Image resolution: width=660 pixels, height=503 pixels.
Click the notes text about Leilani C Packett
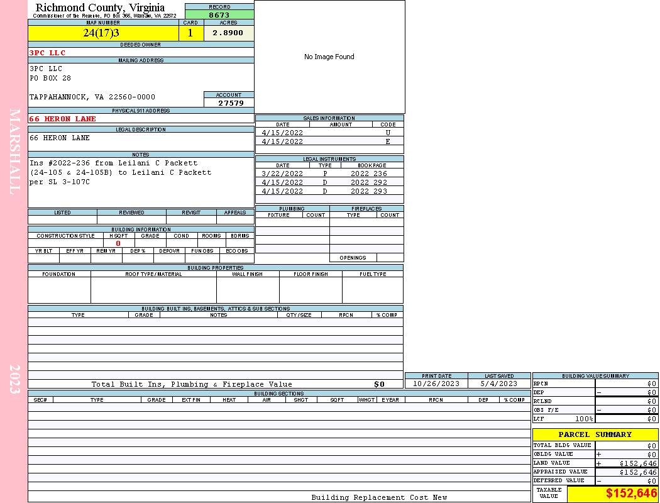click(x=121, y=172)
